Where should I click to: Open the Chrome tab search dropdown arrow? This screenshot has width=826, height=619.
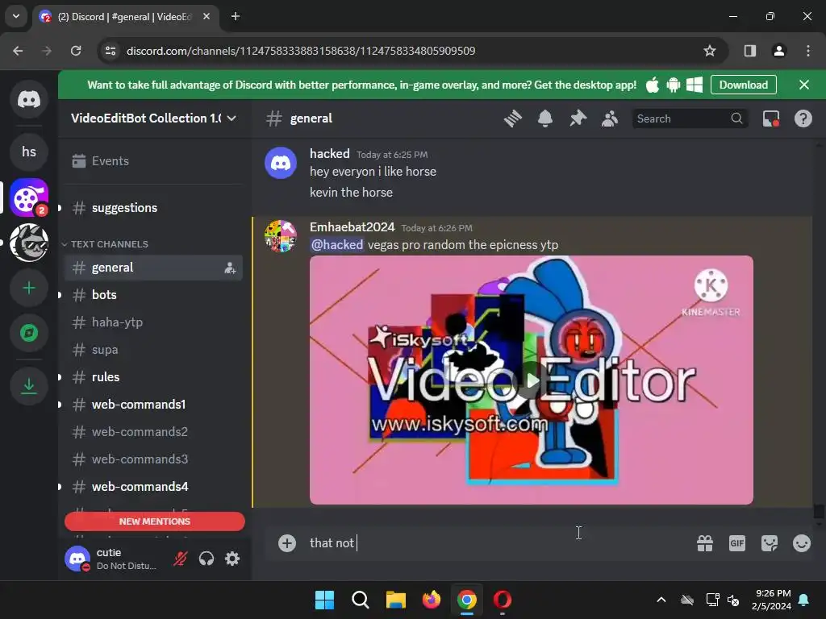coord(16,16)
